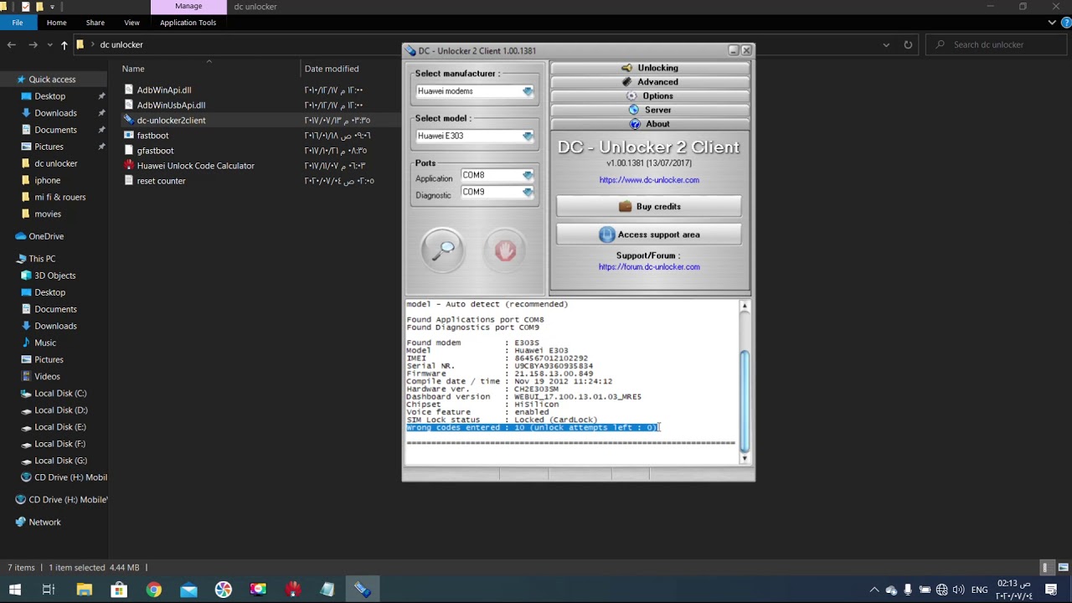The width and height of the screenshot is (1072, 603).
Task: Open the File menu in Explorer
Action: coord(18,23)
